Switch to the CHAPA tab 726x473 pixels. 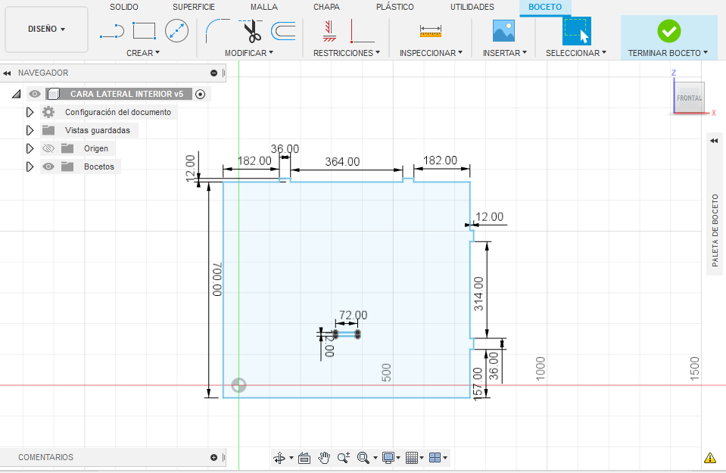(326, 7)
